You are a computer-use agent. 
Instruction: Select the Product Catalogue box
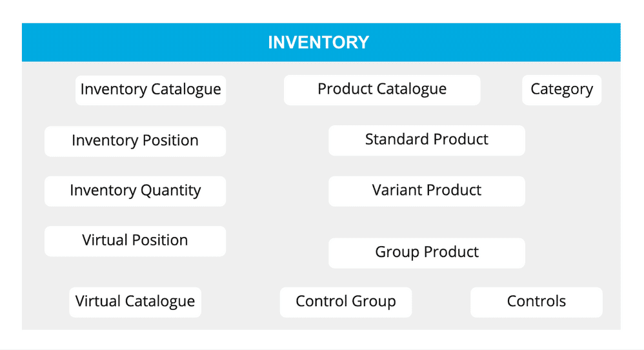(382, 90)
